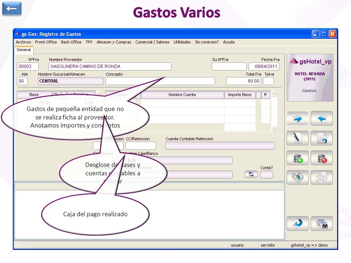The height and width of the screenshot is (263, 351).
Task: Open the Almacen y Compras menu
Action: click(114, 42)
